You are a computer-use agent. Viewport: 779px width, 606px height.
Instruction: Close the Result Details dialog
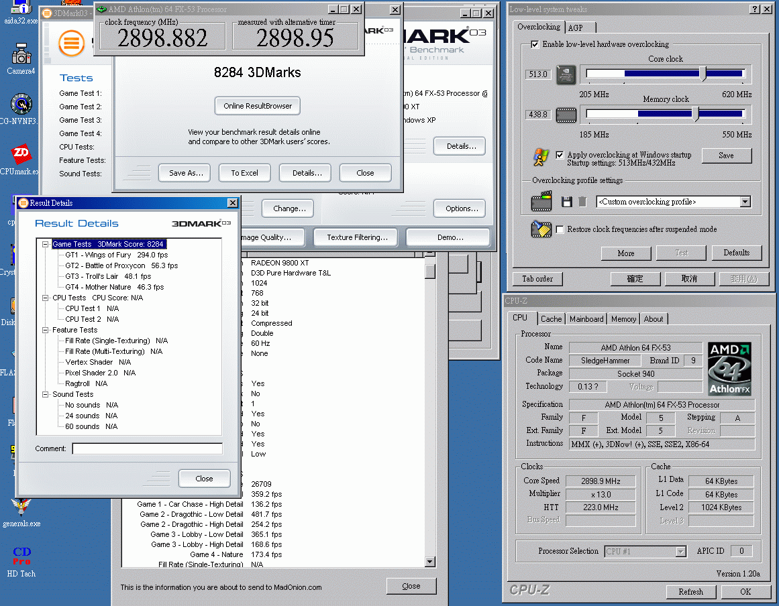click(x=204, y=479)
